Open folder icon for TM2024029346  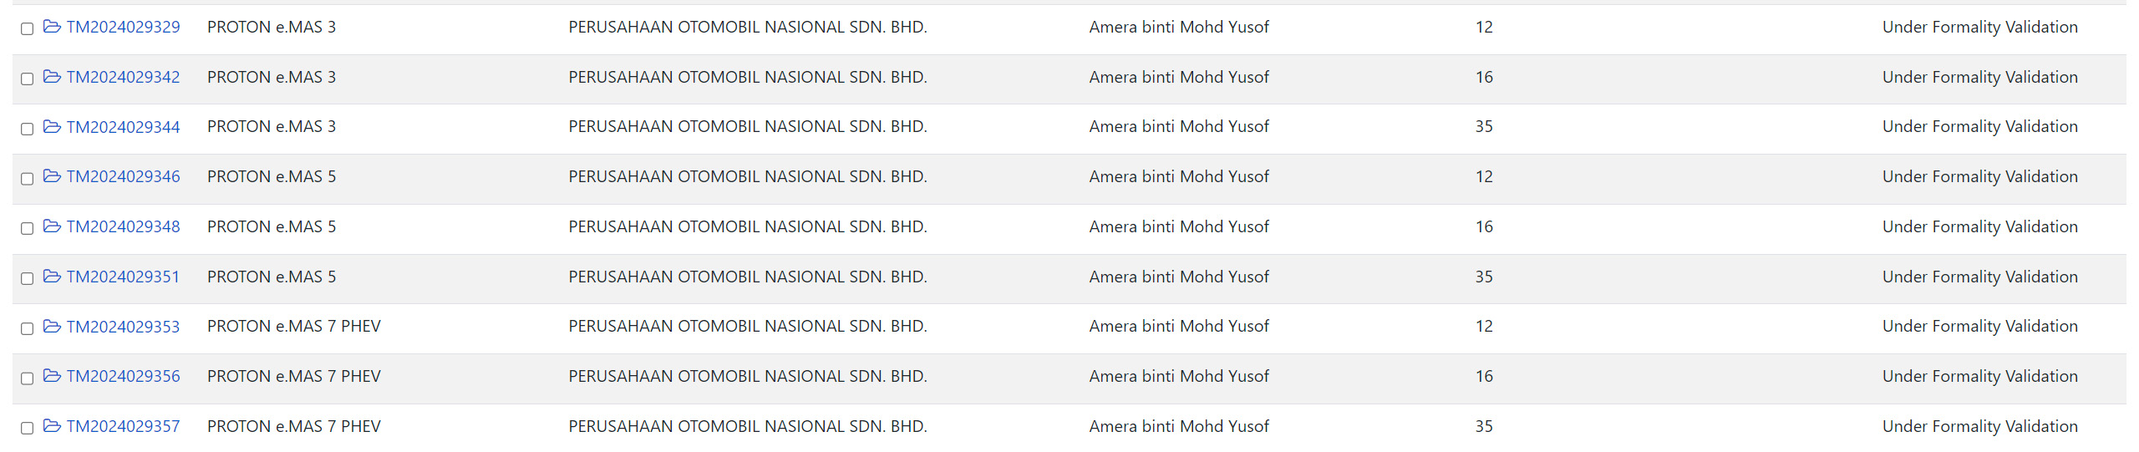click(52, 176)
